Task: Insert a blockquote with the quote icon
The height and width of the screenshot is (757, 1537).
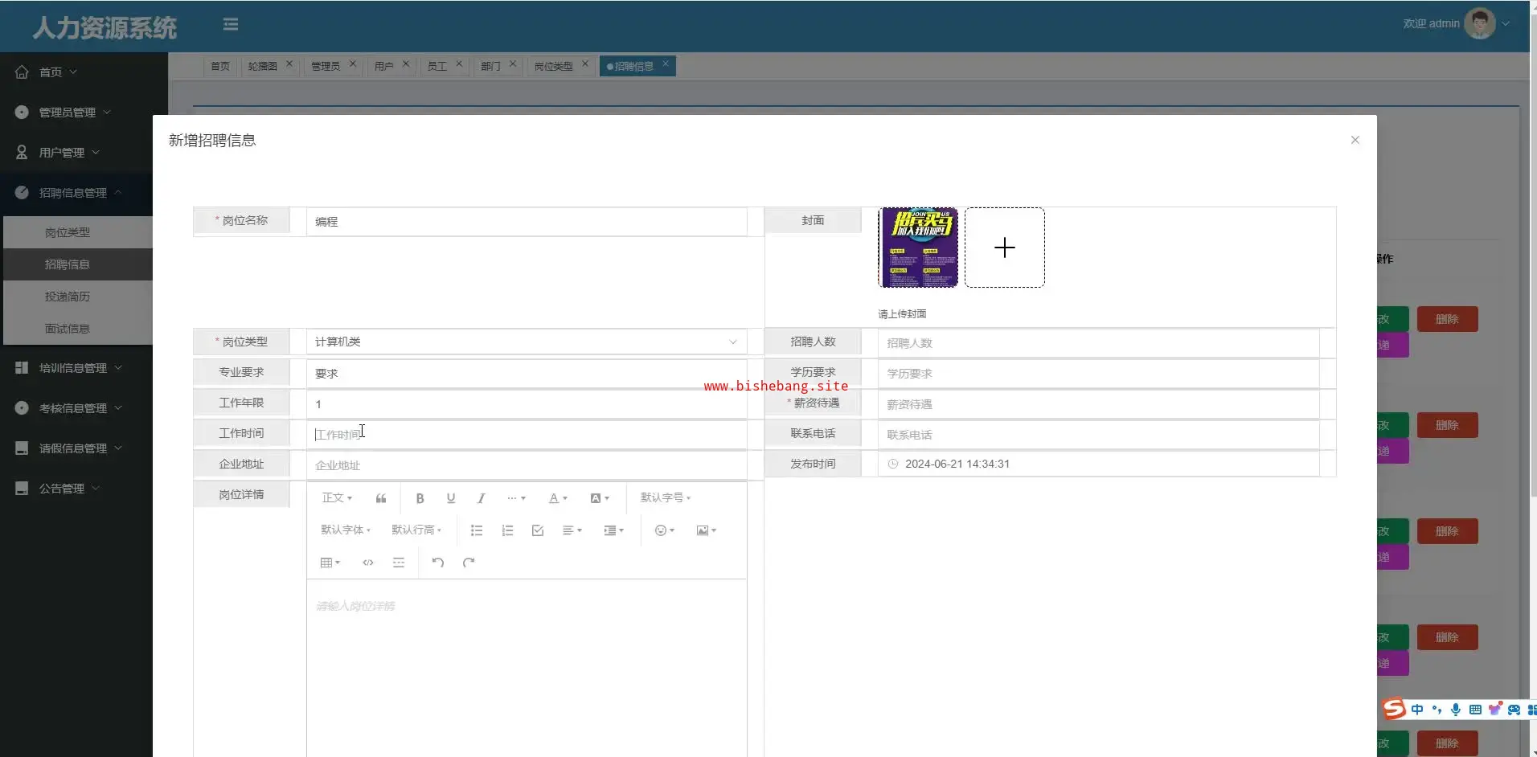Action: 381,498
